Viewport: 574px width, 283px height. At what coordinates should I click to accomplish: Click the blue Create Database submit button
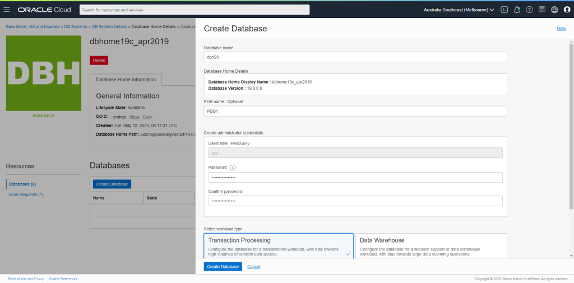(223, 267)
